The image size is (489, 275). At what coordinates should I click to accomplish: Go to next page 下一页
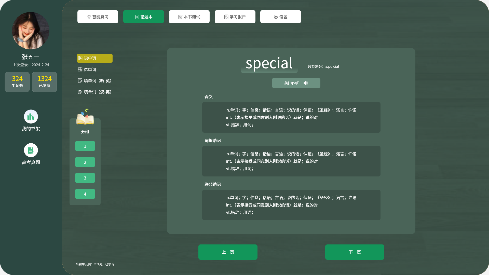coord(355,252)
